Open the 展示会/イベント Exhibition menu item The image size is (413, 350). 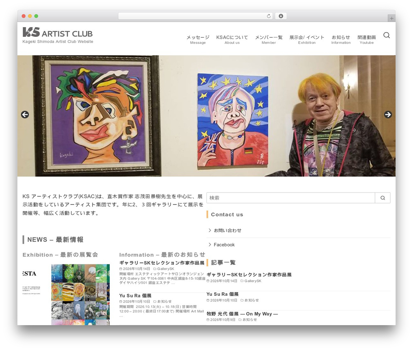point(307,39)
